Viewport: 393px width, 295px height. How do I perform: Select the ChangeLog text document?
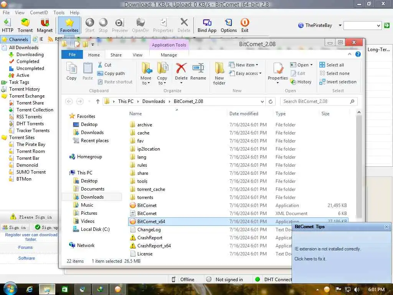point(149,230)
